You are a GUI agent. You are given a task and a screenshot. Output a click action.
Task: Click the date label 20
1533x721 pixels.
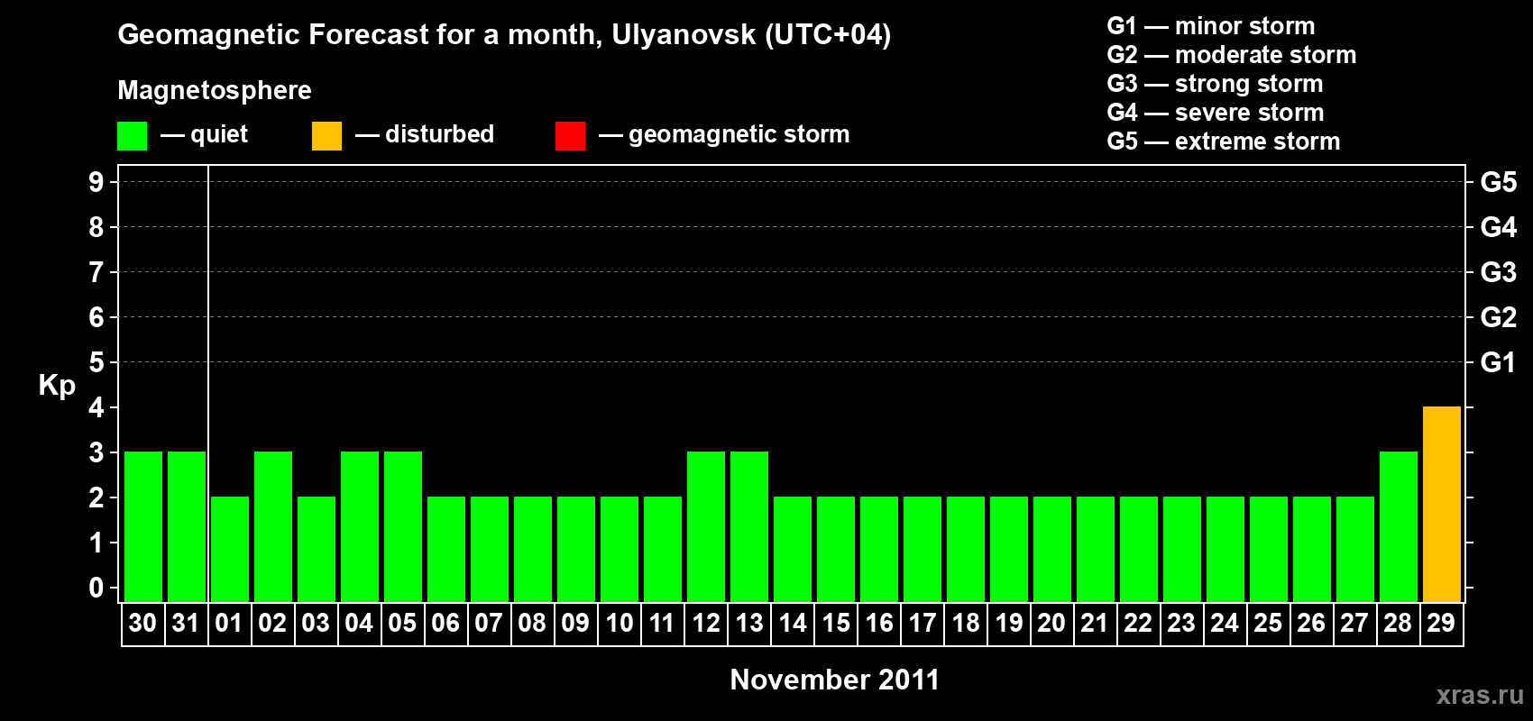click(x=1051, y=624)
